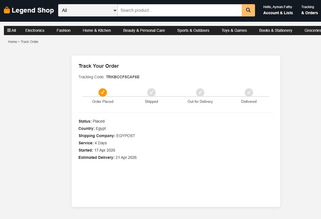The height and width of the screenshot is (219, 321).
Task: Open the Home & Kitchen category
Action: pyautogui.click(x=97, y=30)
